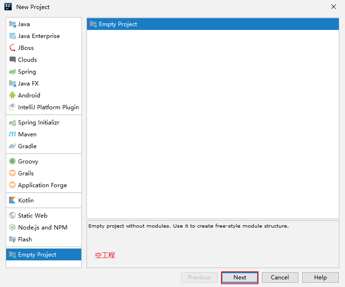Screen dimensions: 345x287
Task: Click the Node.js hexagon icon
Action: (12, 228)
